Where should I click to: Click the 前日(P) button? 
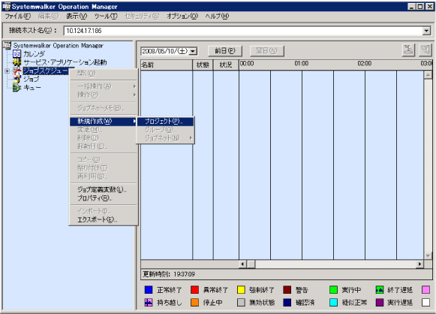(225, 50)
